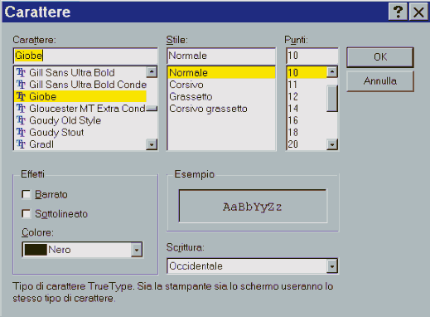Click the font list scroll down arrow
This screenshot has width=430, height=317.
coord(152,144)
